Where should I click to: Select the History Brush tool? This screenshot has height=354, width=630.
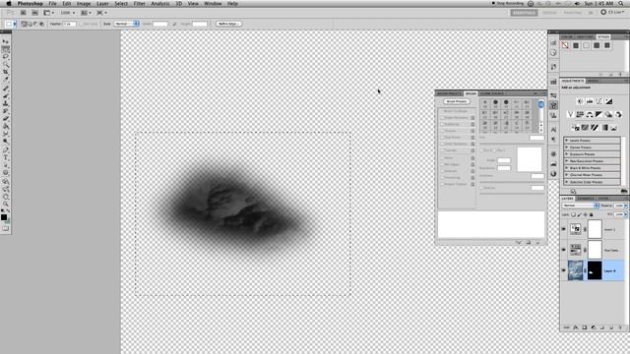[x=6, y=111]
